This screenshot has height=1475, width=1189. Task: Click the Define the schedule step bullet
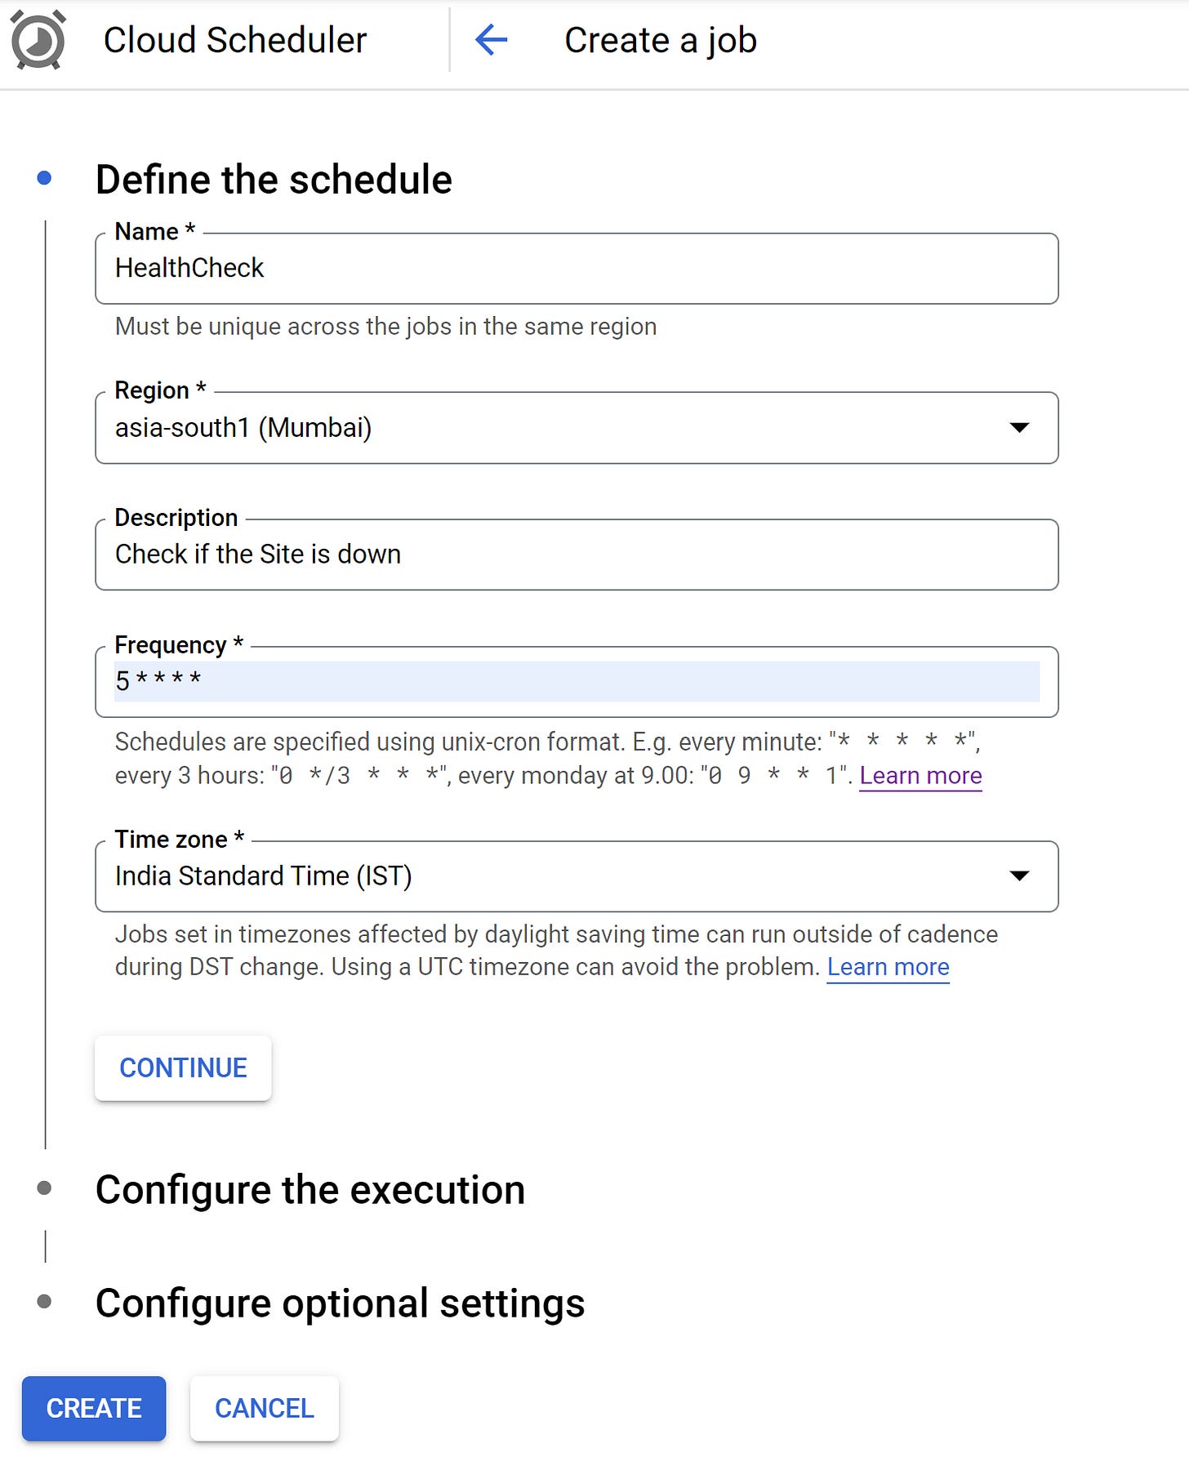45,177
